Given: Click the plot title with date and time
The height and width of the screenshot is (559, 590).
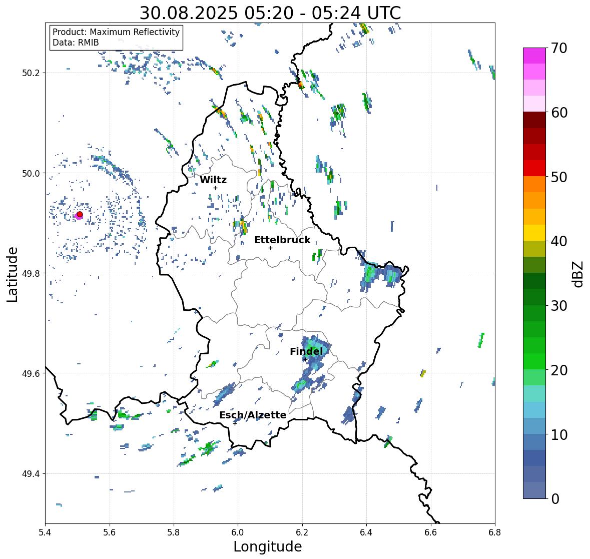Looking at the screenshot, I should (270, 13).
